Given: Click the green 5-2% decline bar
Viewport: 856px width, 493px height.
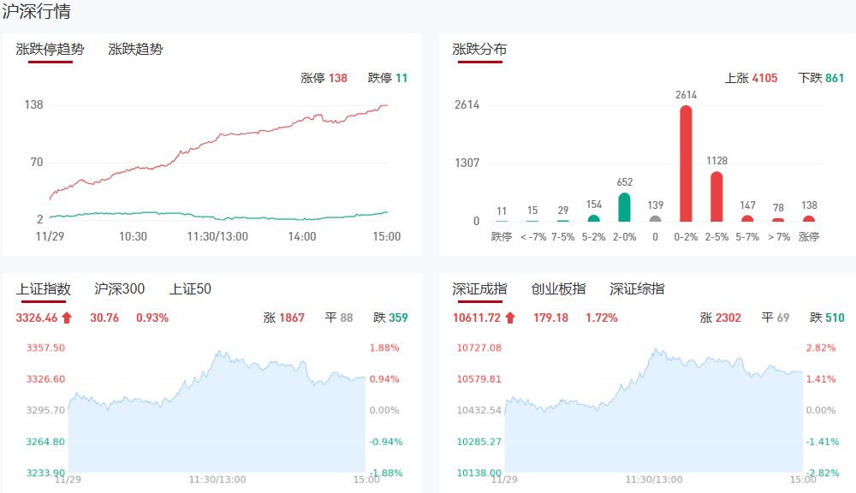Looking at the screenshot, I should (x=593, y=218).
